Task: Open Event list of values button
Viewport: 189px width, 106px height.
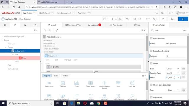Action: tap(184, 69)
